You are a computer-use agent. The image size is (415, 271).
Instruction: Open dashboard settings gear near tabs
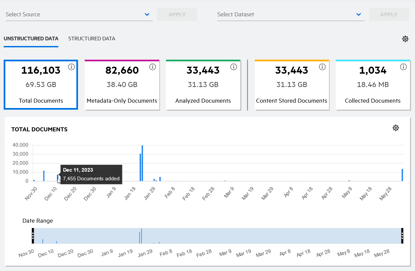[x=405, y=39]
